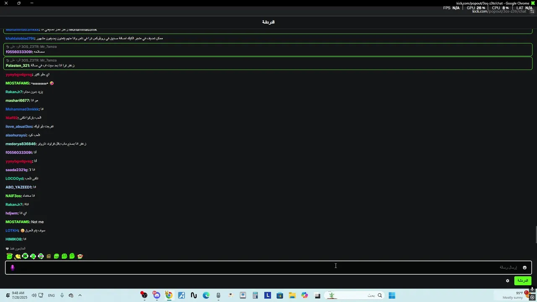This screenshot has width=537, height=302.
Task: Open username ABO_YAZEED1 profile
Action: click(18, 187)
